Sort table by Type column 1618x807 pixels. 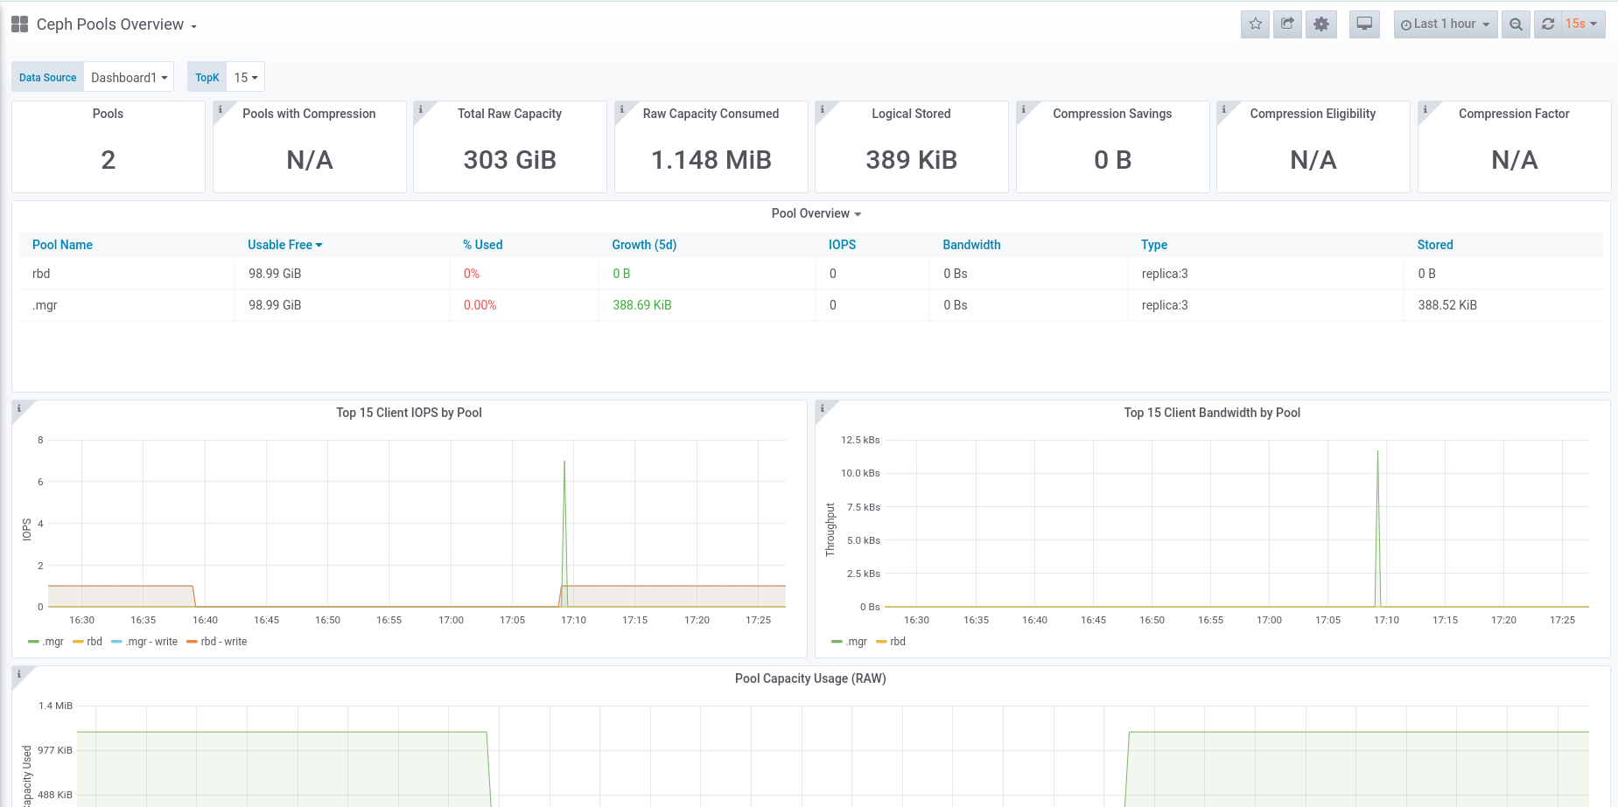pyautogui.click(x=1154, y=245)
